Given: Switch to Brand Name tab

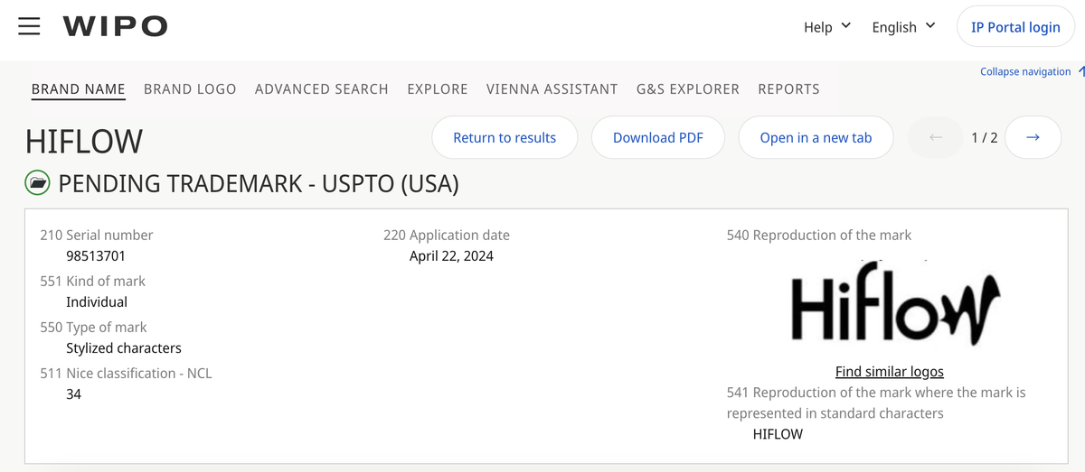Looking at the screenshot, I should [x=79, y=89].
